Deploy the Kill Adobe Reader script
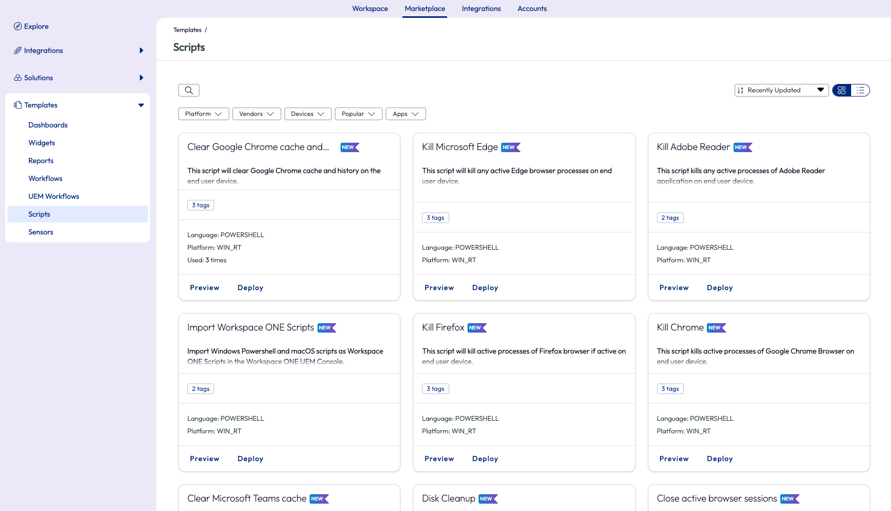The width and height of the screenshot is (891, 511). pos(719,288)
